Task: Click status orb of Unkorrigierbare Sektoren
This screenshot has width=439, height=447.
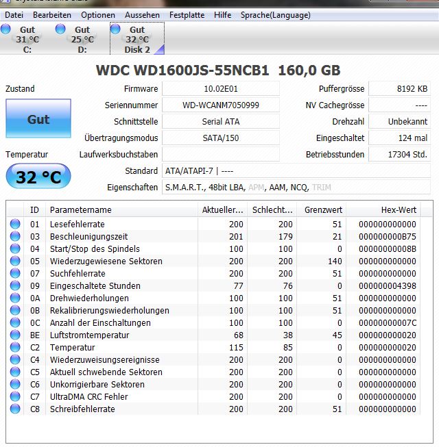Action: coord(15,384)
